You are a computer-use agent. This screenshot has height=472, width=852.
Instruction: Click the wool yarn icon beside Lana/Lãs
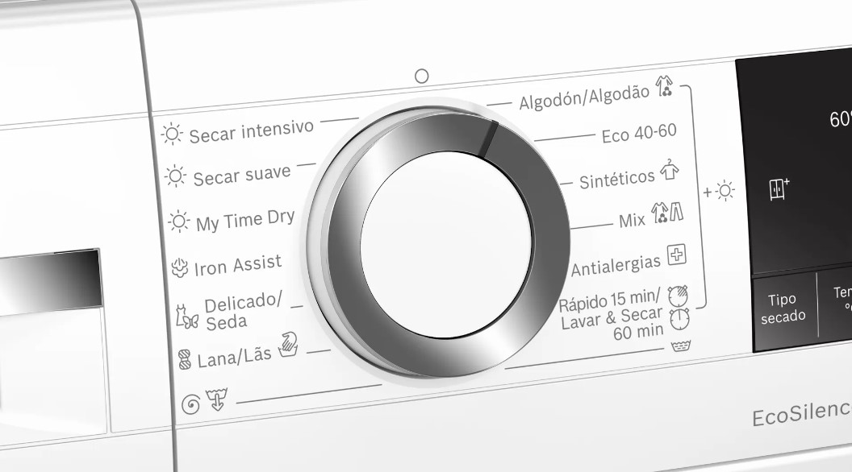[185, 360]
